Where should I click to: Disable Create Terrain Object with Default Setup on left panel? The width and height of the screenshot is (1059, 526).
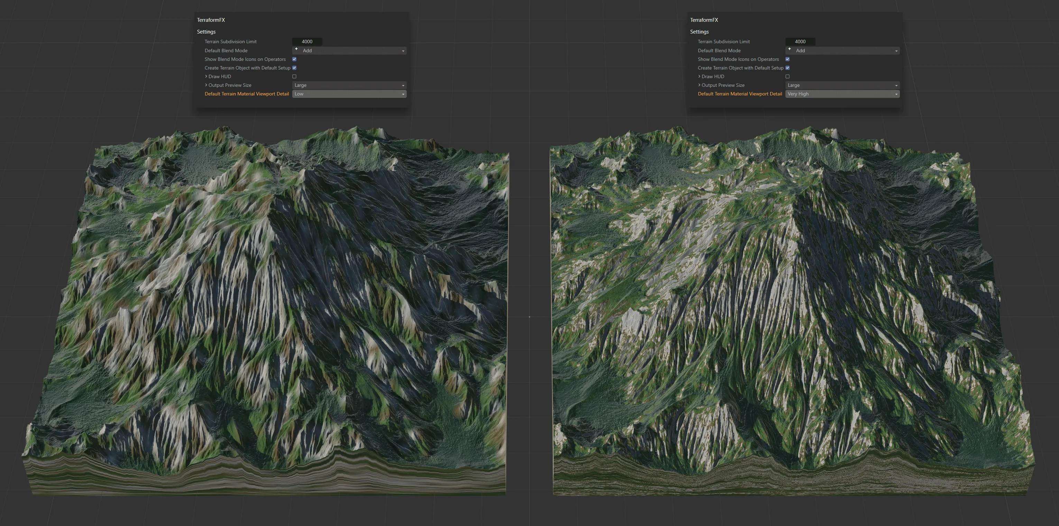tap(294, 68)
